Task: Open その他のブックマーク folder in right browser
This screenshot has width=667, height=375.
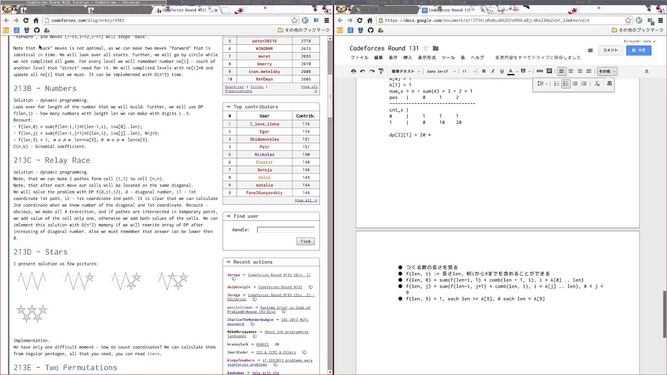Action: click(638, 30)
